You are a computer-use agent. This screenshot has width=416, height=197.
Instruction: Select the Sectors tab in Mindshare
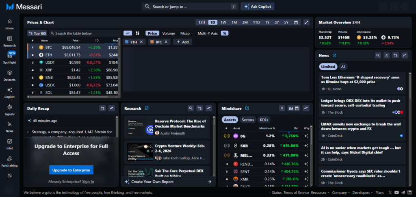(x=247, y=120)
